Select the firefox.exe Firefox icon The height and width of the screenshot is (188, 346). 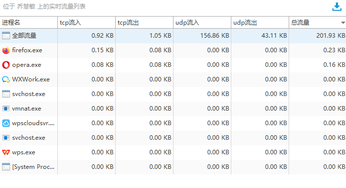(x=6, y=50)
